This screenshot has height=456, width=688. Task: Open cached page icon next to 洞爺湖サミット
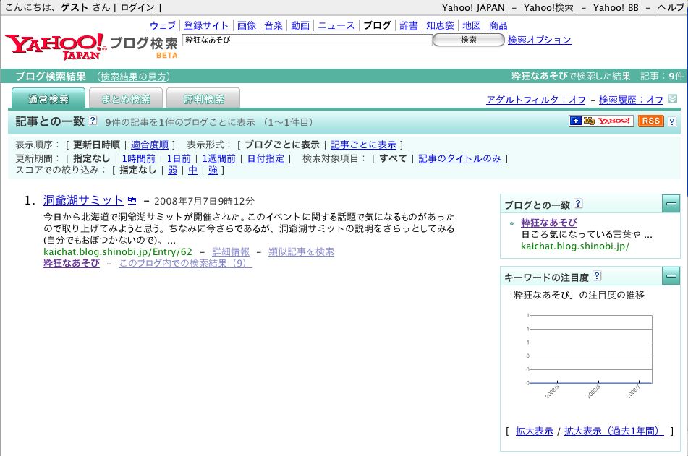point(132,200)
